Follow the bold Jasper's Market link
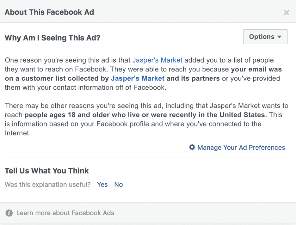The image size is (296, 225). (138, 78)
